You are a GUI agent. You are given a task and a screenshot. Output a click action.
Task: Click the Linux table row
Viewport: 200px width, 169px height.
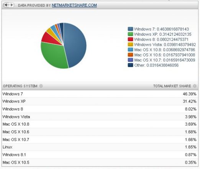[100, 147]
